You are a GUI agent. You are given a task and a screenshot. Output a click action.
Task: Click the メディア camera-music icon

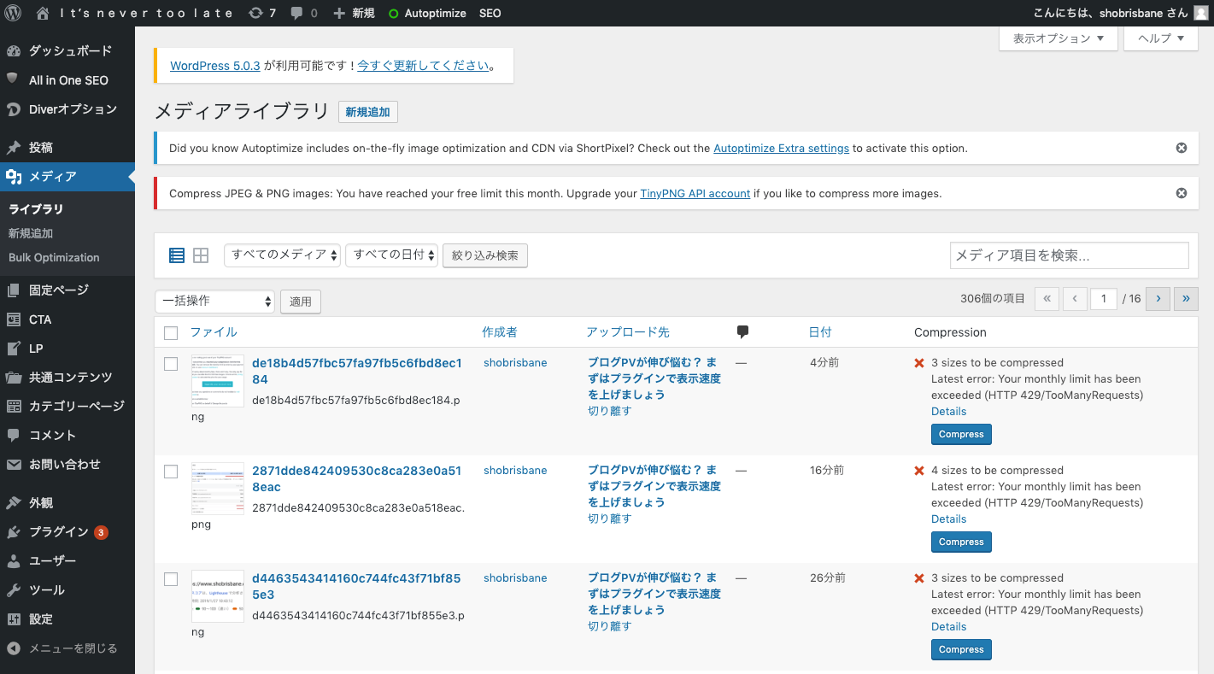[x=13, y=176]
